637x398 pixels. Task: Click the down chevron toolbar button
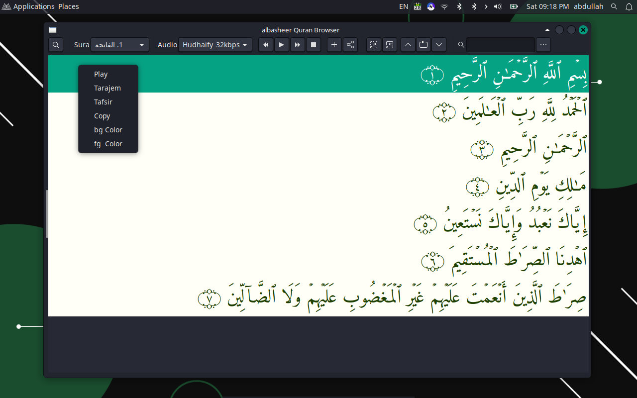tap(439, 45)
